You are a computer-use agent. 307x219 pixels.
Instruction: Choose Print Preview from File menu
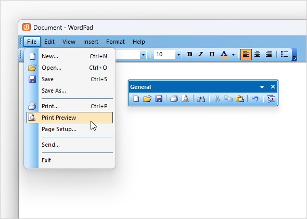point(70,118)
